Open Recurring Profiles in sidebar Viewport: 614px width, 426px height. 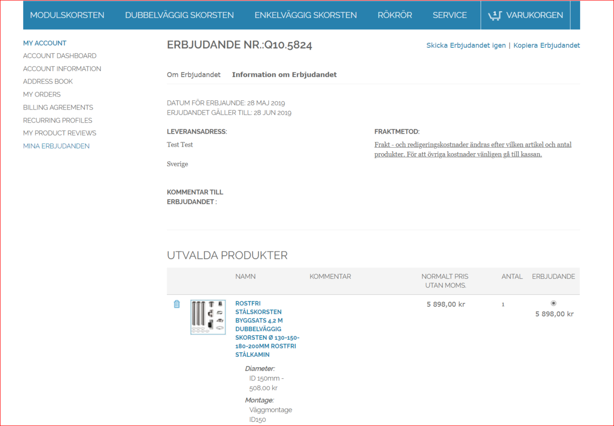tap(58, 120)
